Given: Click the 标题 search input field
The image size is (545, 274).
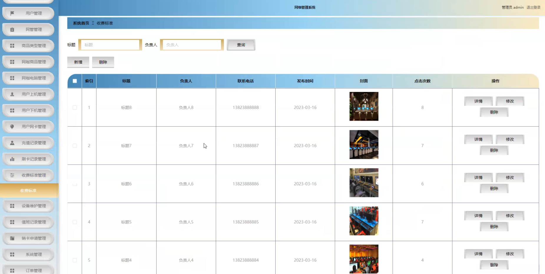Looking at the screenshot, I should click(110, 45).
